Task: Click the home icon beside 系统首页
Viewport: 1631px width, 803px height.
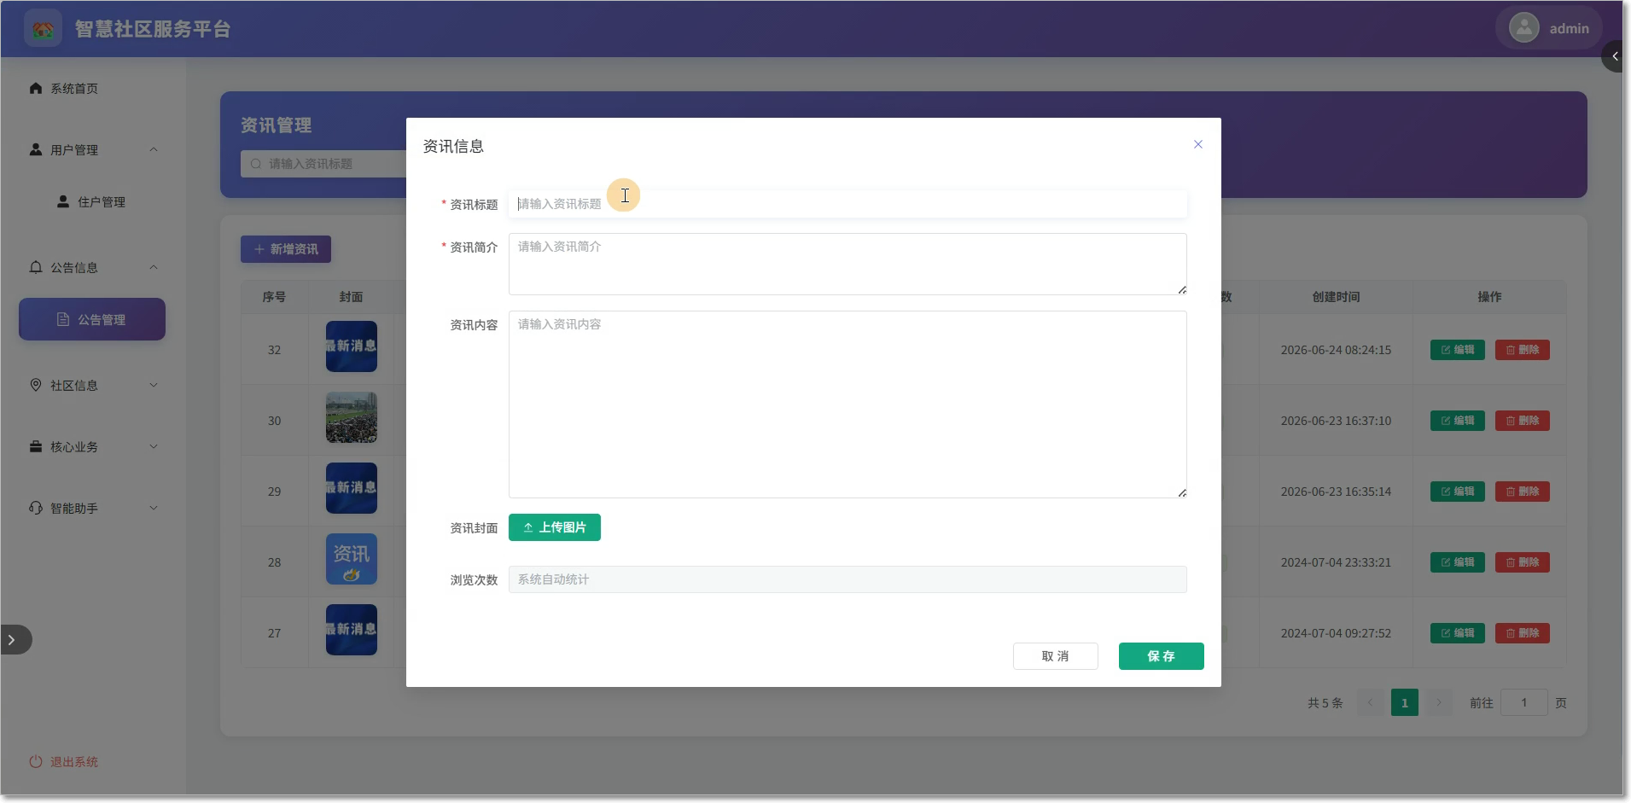Action: [36, 88]
